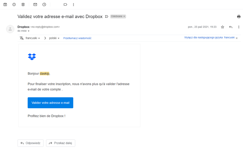The width and height of the screenshot is (243, 150).
Task: Click the sender name 'Dropbox'
Action: (x=23, y=27)
